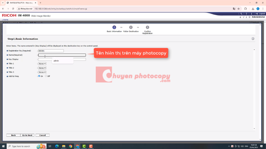Click the information 'i' icon in header
266x149 pixels.
(x=251, y=14)
